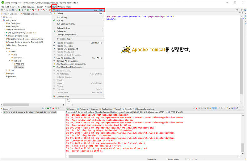
Task: Open the Run button dropdown arrow in the toolbar
Action: pos(30,10)
